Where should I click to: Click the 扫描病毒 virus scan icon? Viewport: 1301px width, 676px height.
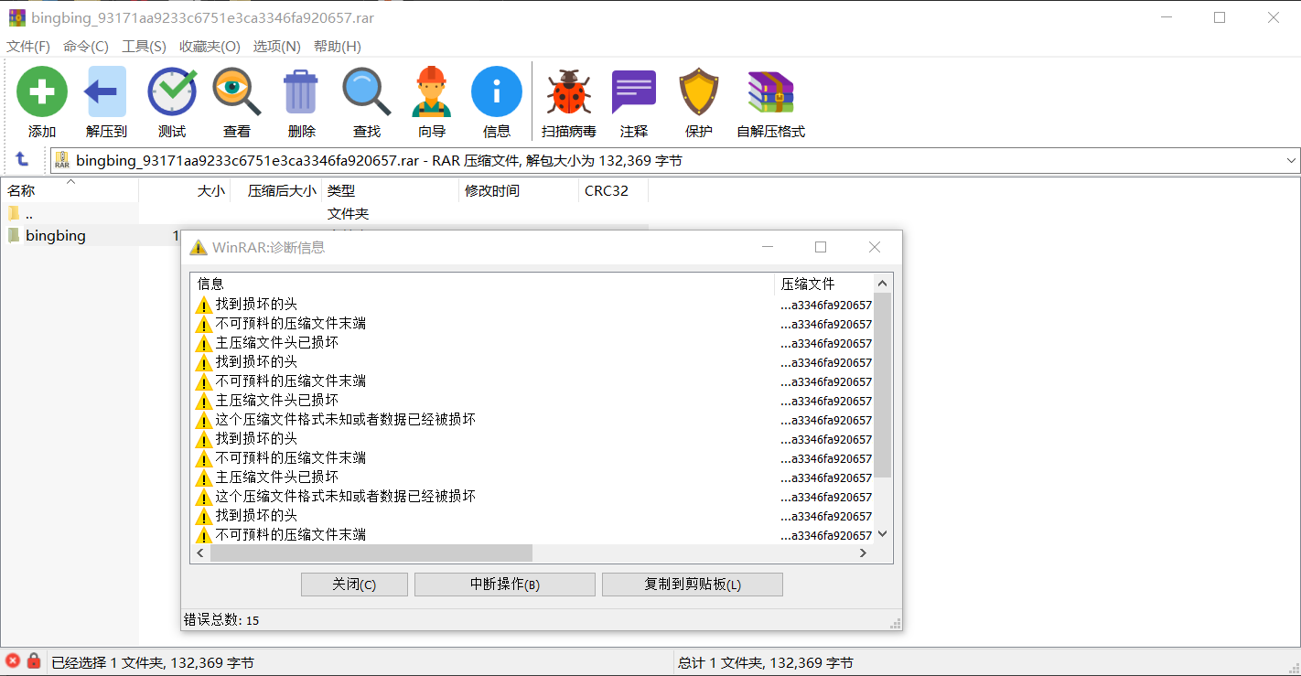point(568,91)
